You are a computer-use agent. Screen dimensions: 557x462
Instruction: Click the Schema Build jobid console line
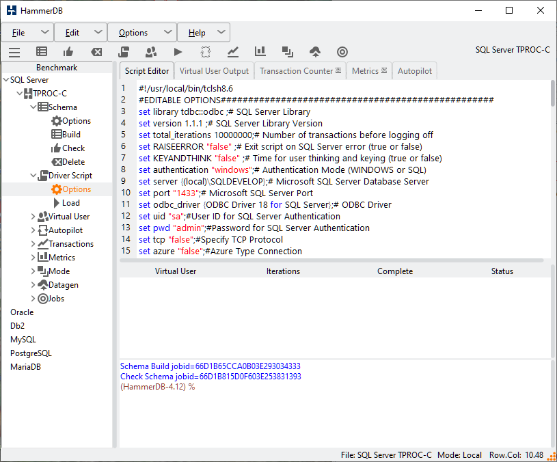coord(210,366)
